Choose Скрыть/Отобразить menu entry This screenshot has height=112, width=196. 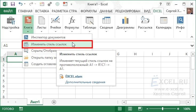tap(40, 51)
